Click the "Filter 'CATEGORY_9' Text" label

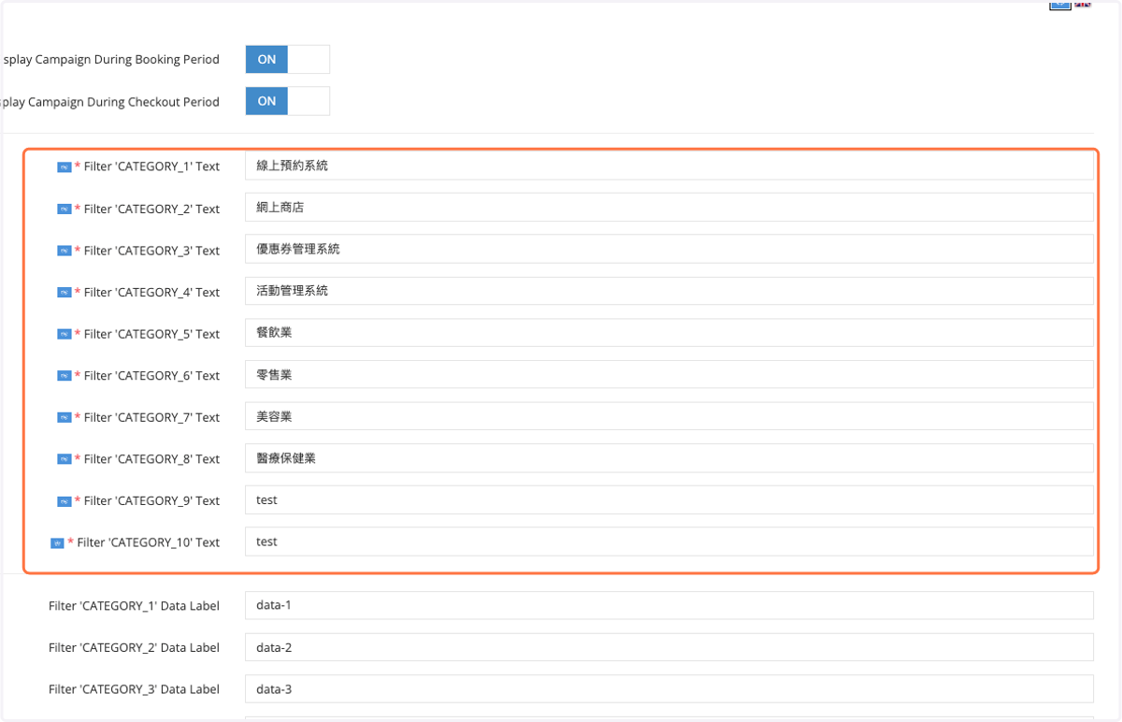tap(151, 500)
